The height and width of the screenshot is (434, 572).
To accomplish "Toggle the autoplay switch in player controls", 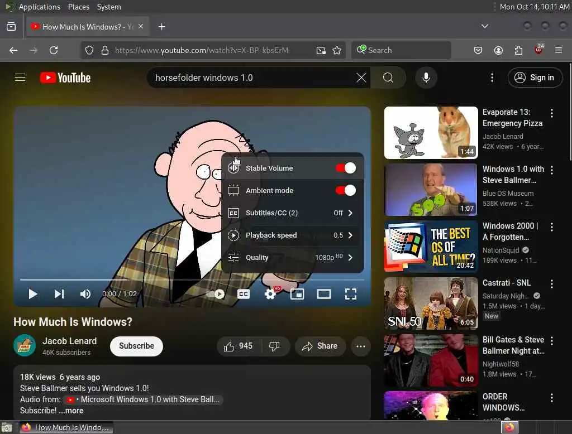I will pyautogui.click(x=216, y=294).
